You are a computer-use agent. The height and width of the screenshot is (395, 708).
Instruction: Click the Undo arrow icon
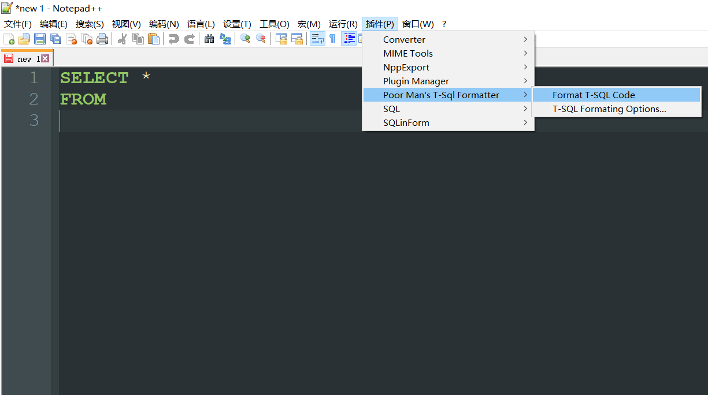point(173,39)
